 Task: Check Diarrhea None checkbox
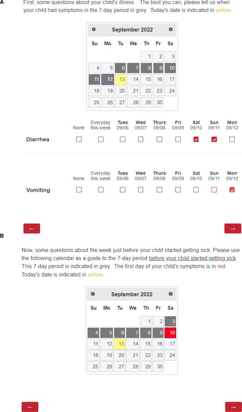tap(79, 139)
